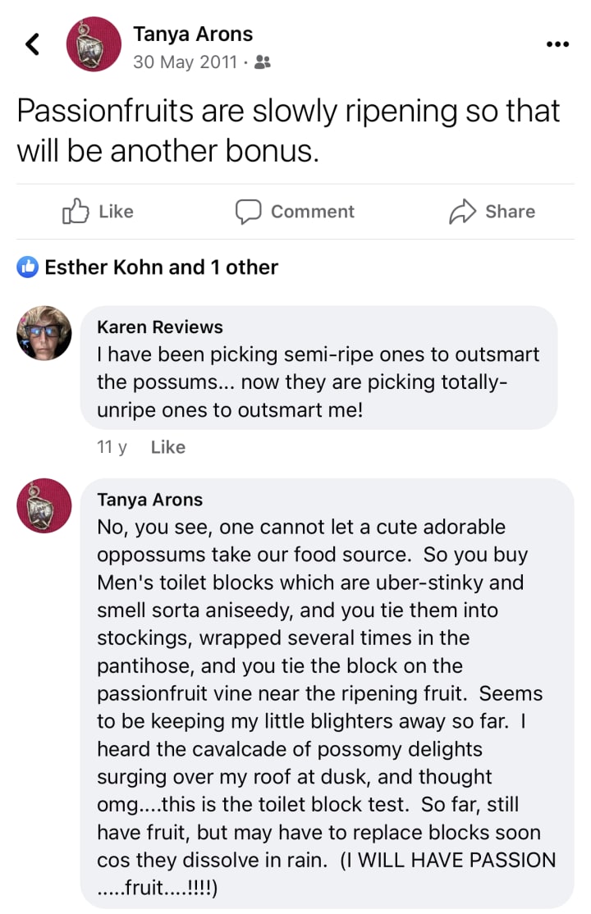Screen dimensions: 591x914
Task: Tap the Tanya Arons post author name
Action: [x=193, y=34]
